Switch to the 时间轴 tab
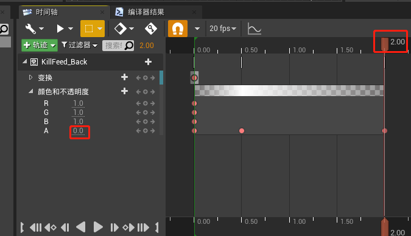This screenshot has height=236, width=411. pos(47,12)
